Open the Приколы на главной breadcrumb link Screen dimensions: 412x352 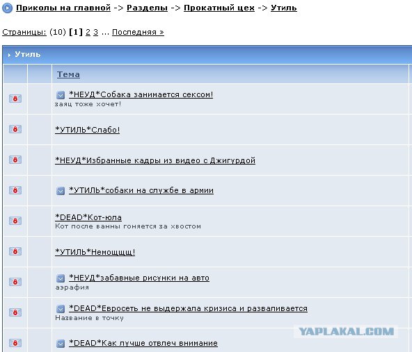pyautogui.click(x=63, y=8)
